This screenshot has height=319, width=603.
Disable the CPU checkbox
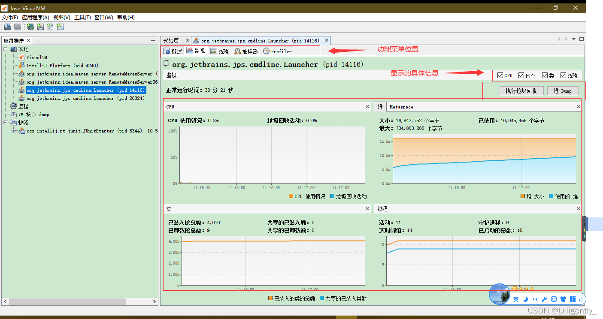(499, 75)
